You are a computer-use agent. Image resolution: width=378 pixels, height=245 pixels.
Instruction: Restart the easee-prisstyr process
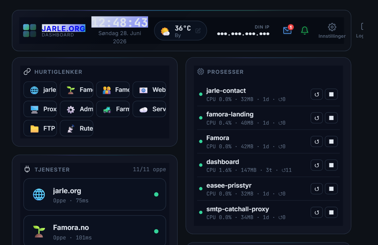point(317,189)
